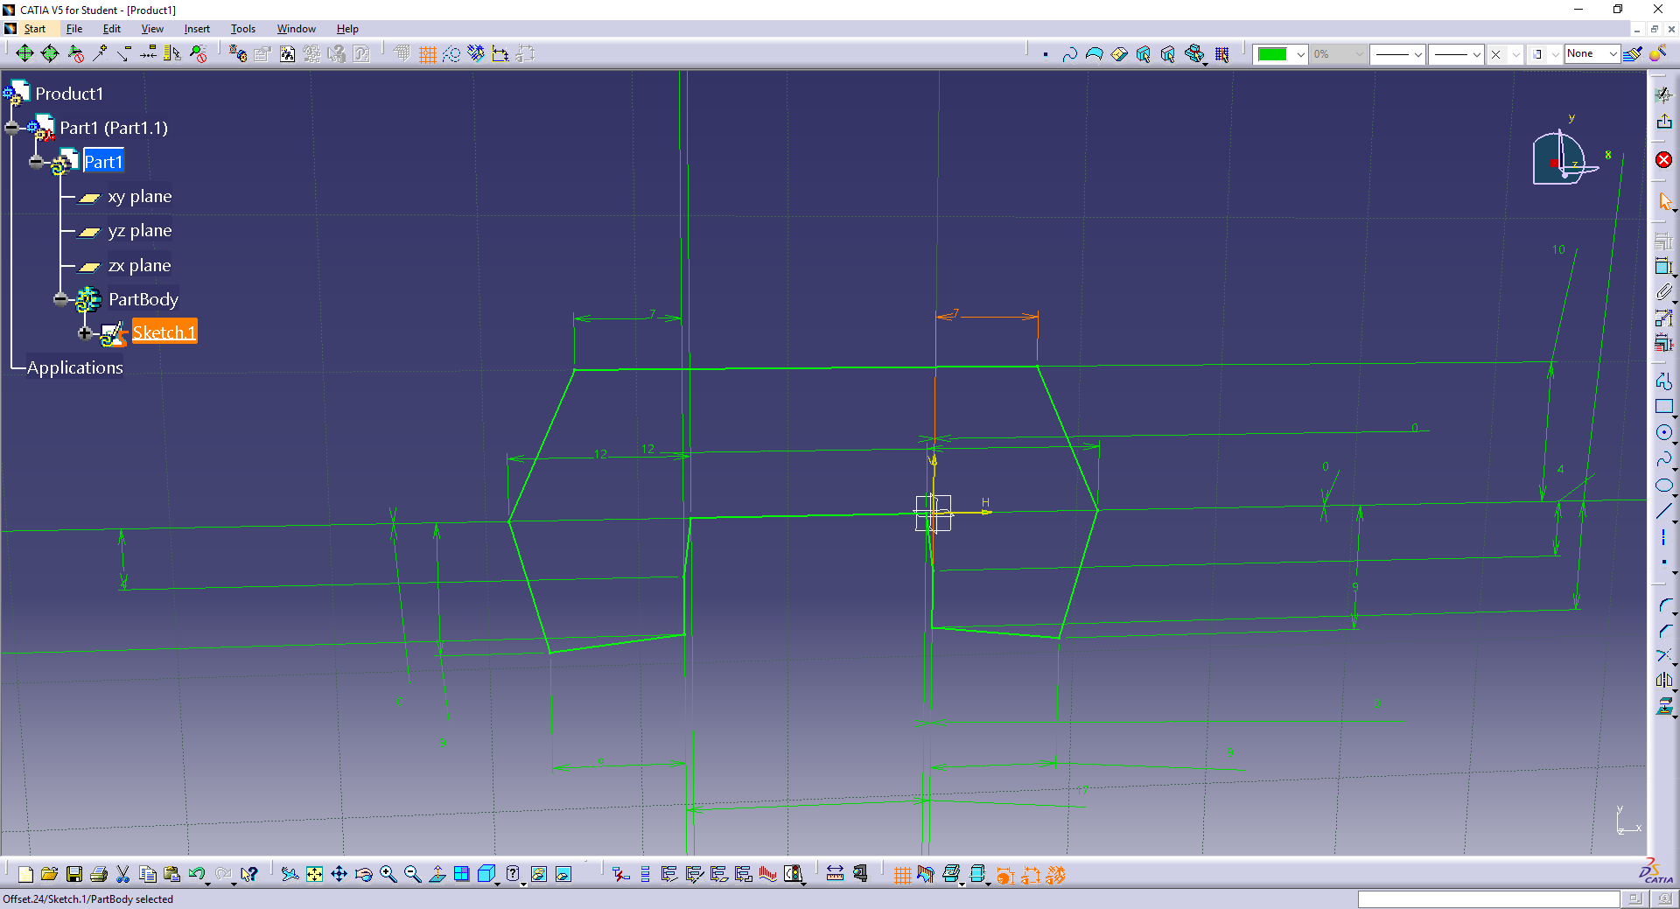Click the Undo arrow icon

[x=197, y=874]
